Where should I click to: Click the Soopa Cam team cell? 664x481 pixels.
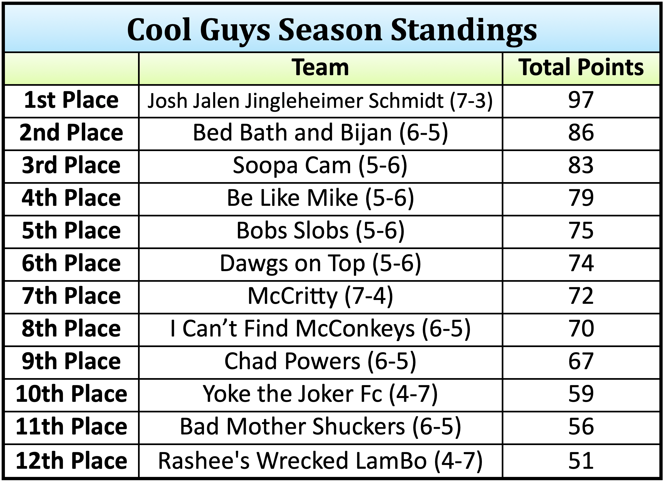[x=320, y=166]
